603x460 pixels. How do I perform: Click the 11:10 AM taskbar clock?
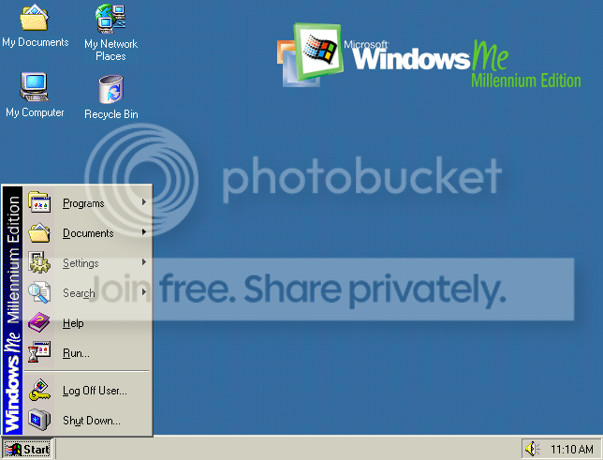pos(572,449)
